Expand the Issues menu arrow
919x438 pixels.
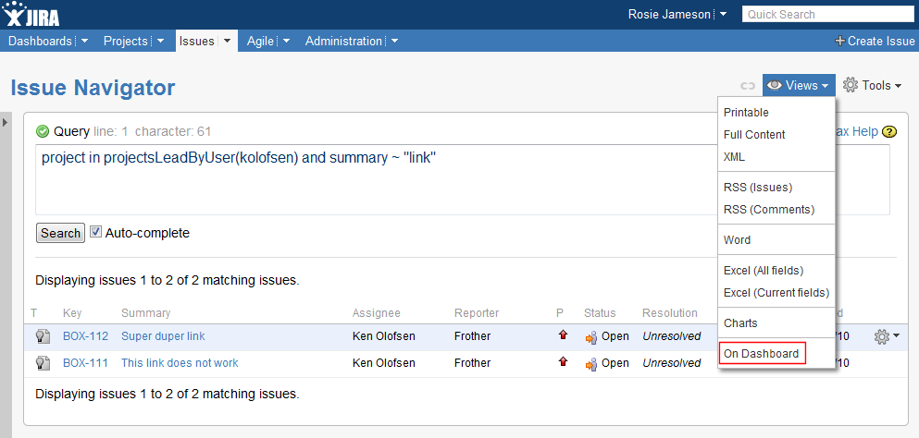coord(227,41)
